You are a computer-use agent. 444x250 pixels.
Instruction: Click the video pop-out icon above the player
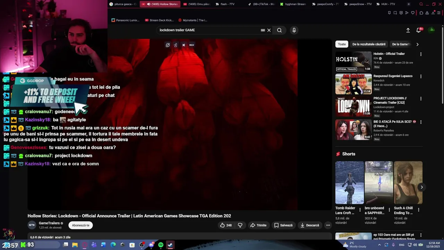coord(168,45)
